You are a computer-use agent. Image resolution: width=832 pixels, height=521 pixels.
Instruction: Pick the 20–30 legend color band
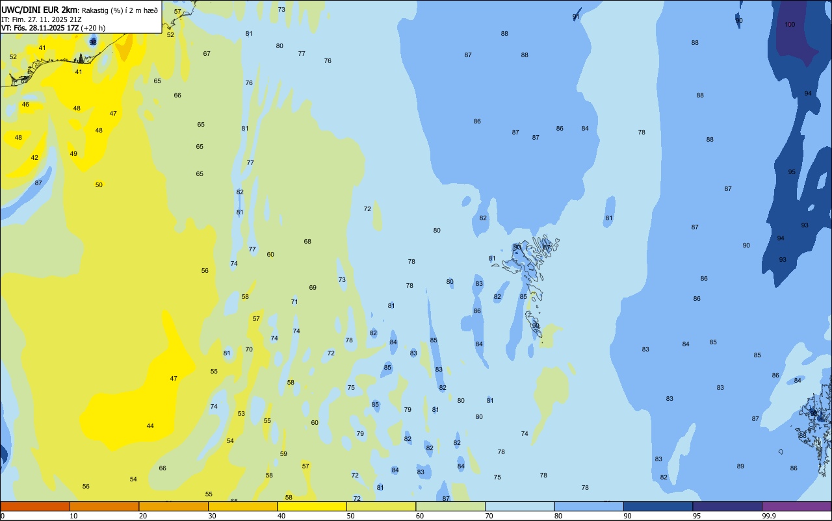pos(174,506)
